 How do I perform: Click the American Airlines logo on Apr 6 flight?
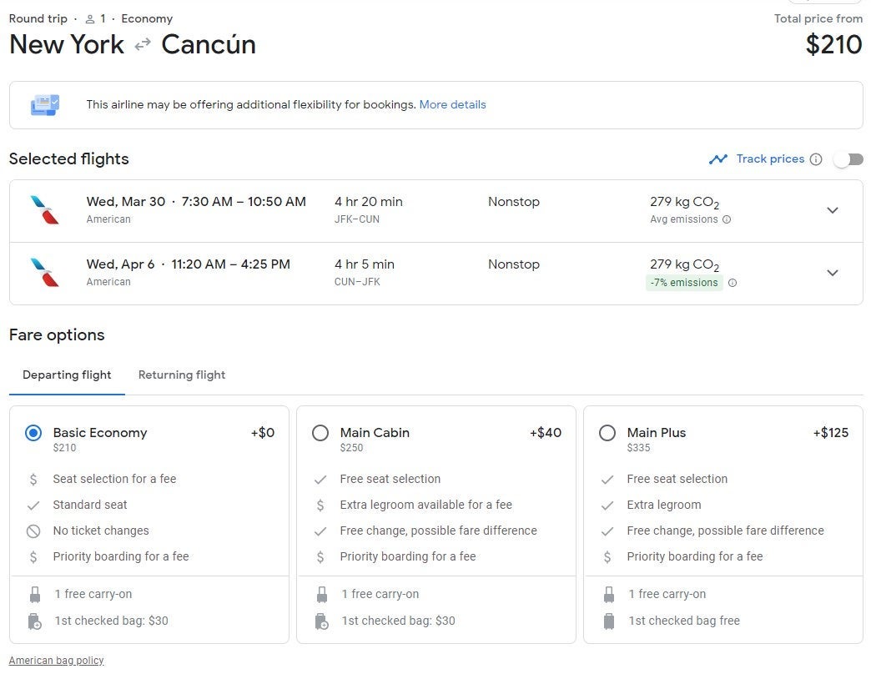pyautogui.click(x=44, y=273)
